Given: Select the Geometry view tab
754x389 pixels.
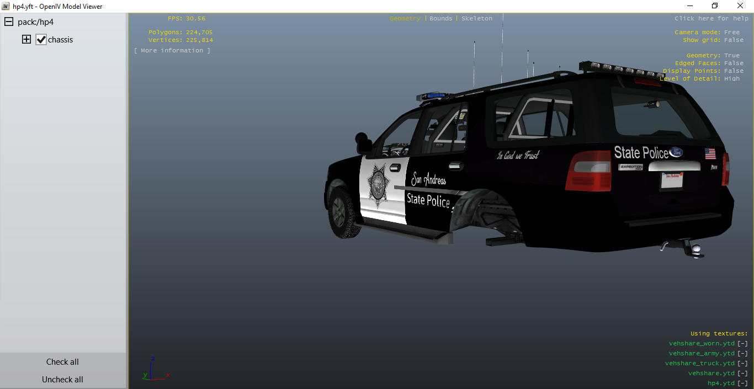Looking at the screenshot, I should point(405,19).
